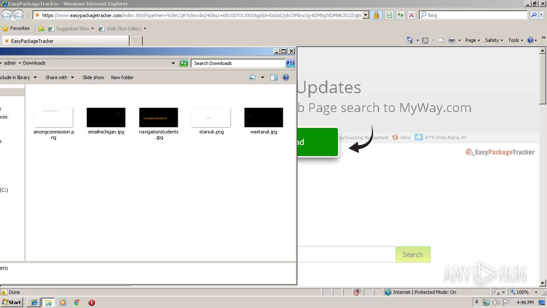Print the page using printer icon
This screenshot has height=308, width=547.
point(452,40)
